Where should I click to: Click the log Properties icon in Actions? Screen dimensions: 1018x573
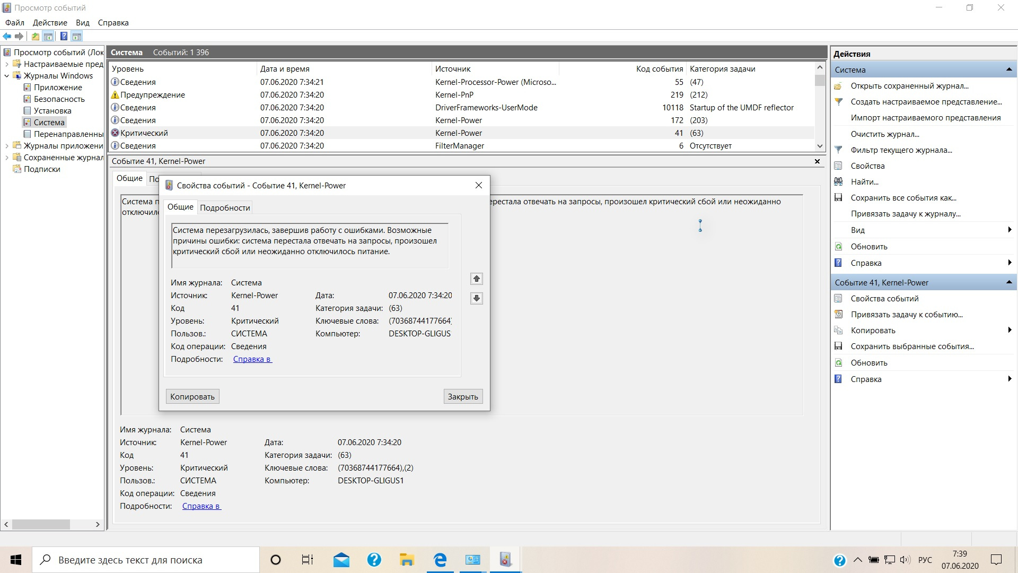coord(838,166)
